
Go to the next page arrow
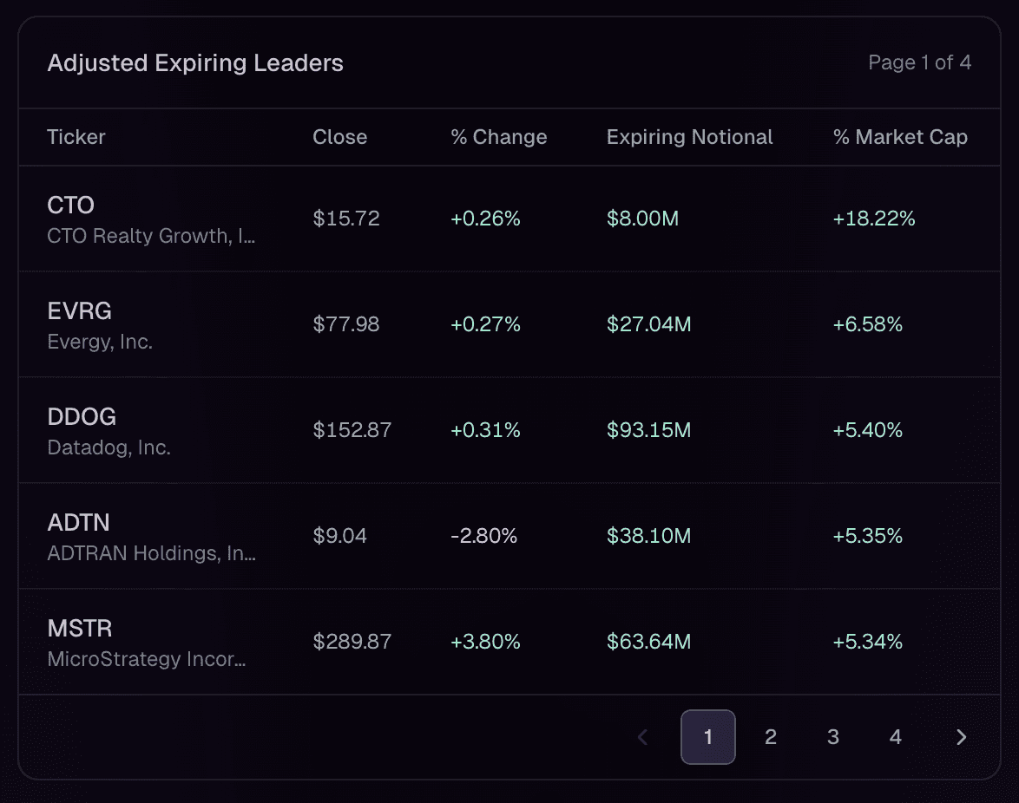(961, 737)
